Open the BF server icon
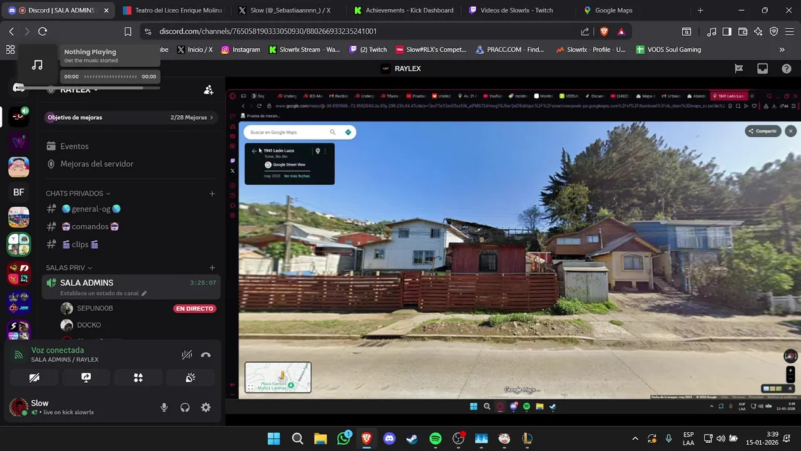The height and width of the screenshot is (451, 801). click(19, 192)
